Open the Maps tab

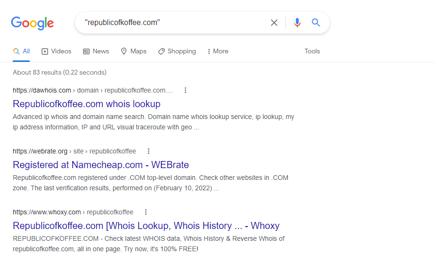coord(134,51)
